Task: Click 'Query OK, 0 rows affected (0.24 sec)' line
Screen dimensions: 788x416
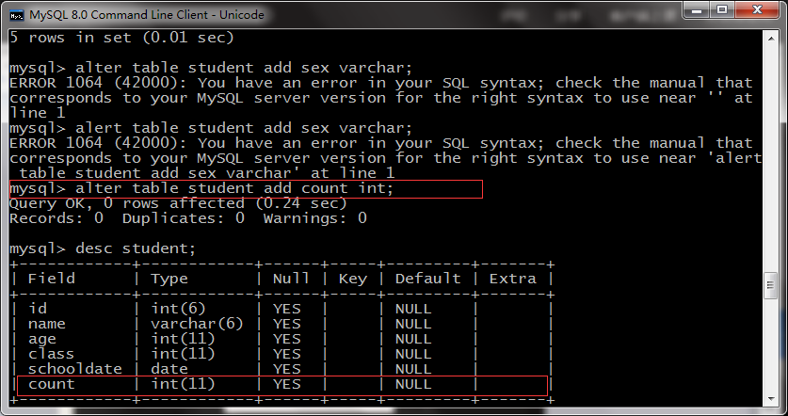Action: [x=178, y=203]
